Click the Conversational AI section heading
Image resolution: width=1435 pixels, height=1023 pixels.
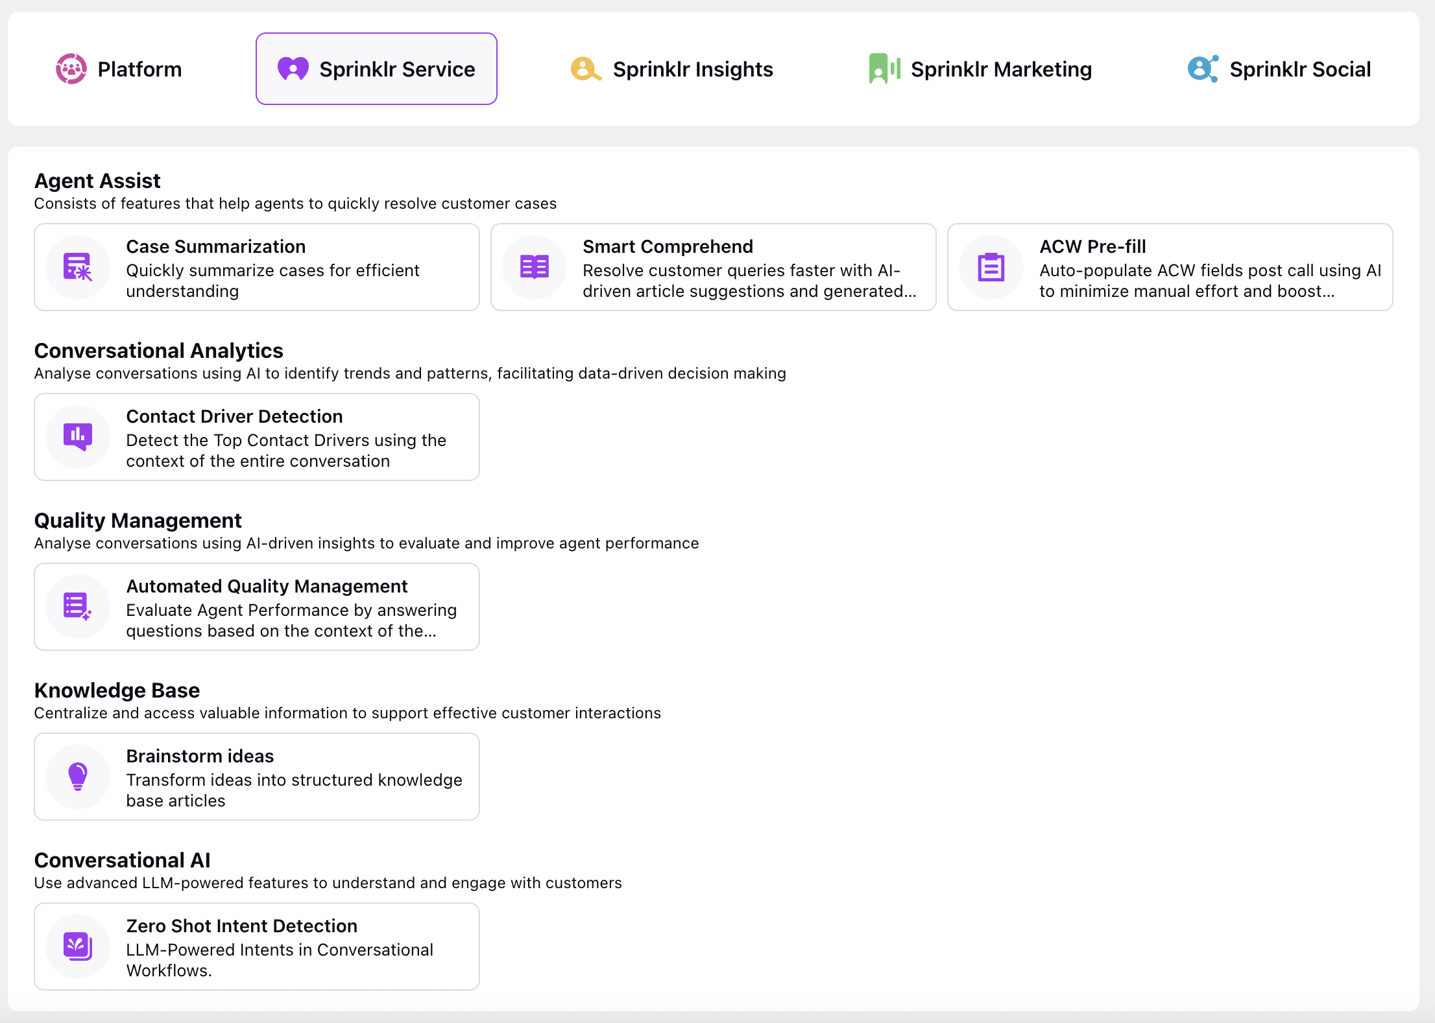click(x=123, y=860)
